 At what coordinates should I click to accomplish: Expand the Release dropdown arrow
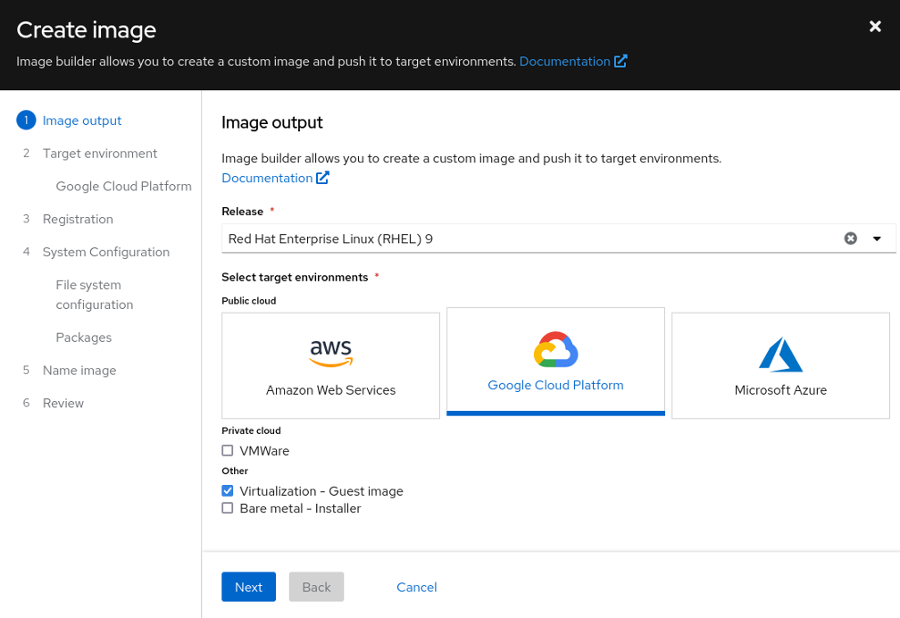(877, 238)
